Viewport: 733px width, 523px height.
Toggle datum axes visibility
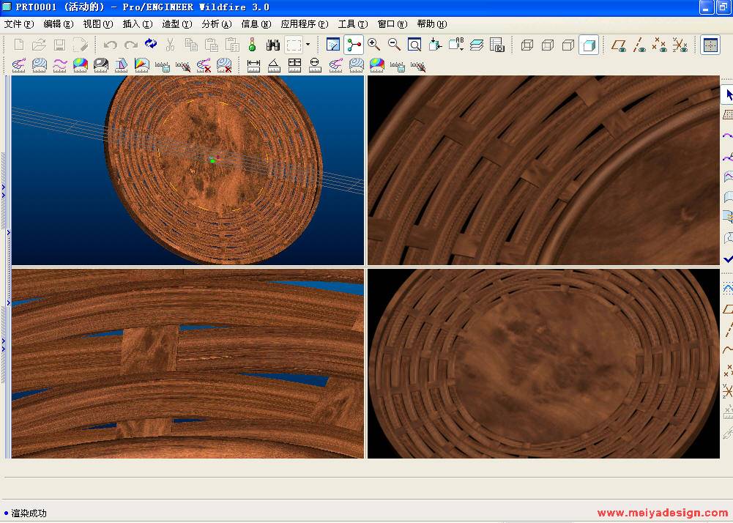[x=639, y=45]
